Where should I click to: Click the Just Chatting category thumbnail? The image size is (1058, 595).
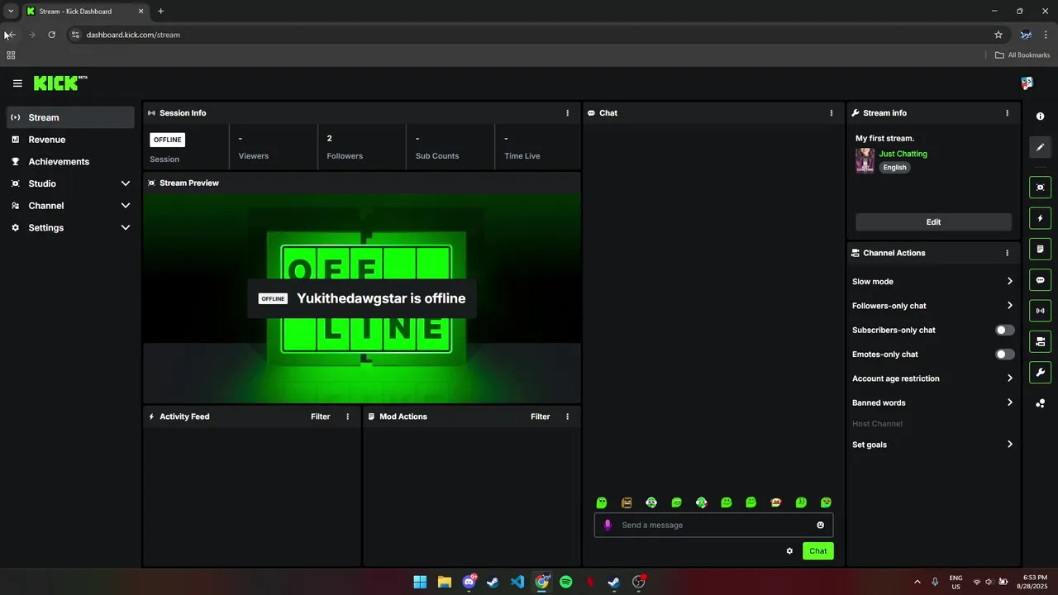(x=865, y=160)
